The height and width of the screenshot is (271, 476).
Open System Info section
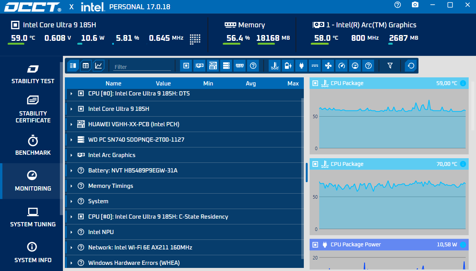point(33,253)
